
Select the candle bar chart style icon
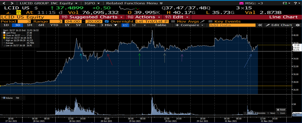(x=134, y=25)
